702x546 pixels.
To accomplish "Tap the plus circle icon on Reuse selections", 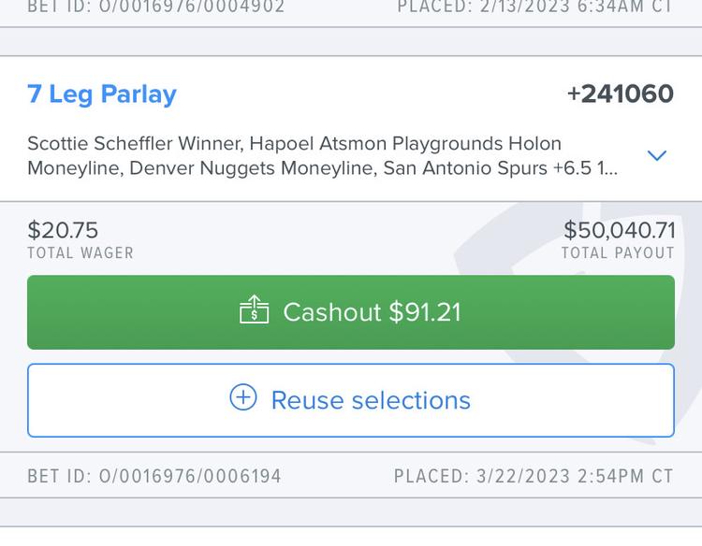I will coord(243,397).
